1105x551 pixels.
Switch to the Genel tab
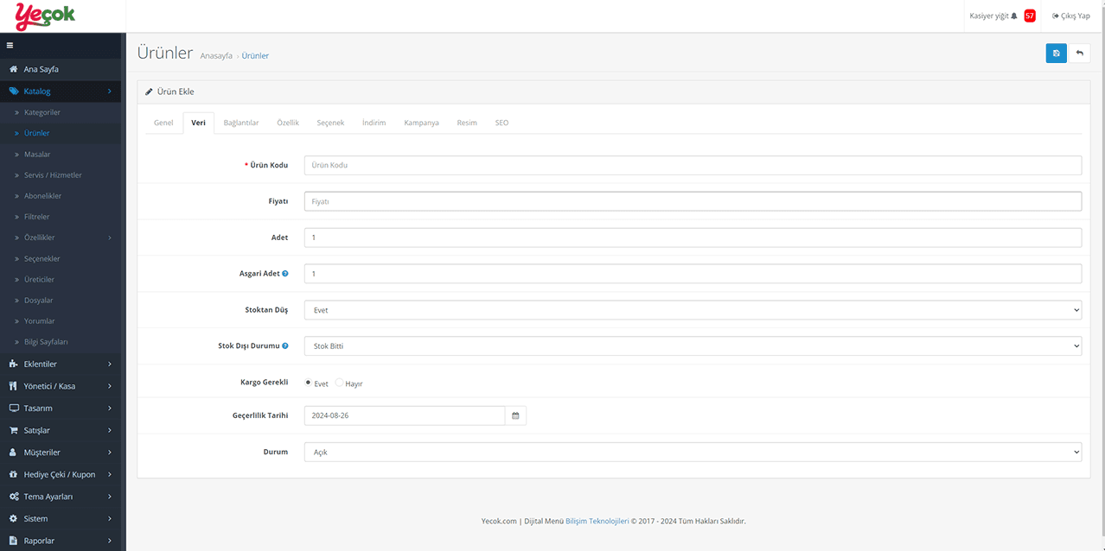[x=163, y=123]
